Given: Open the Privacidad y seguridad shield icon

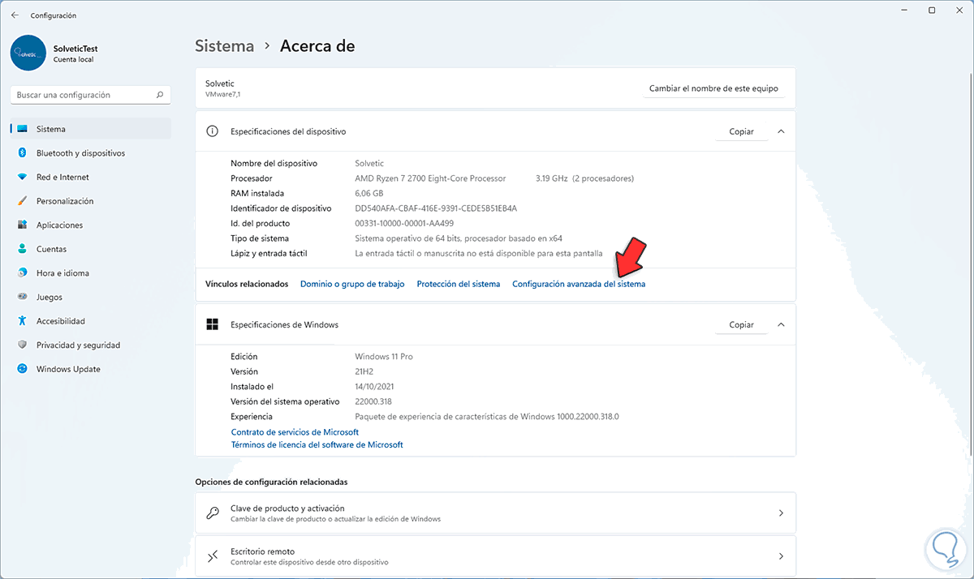Looking at the screenshot, I should 22,345.
